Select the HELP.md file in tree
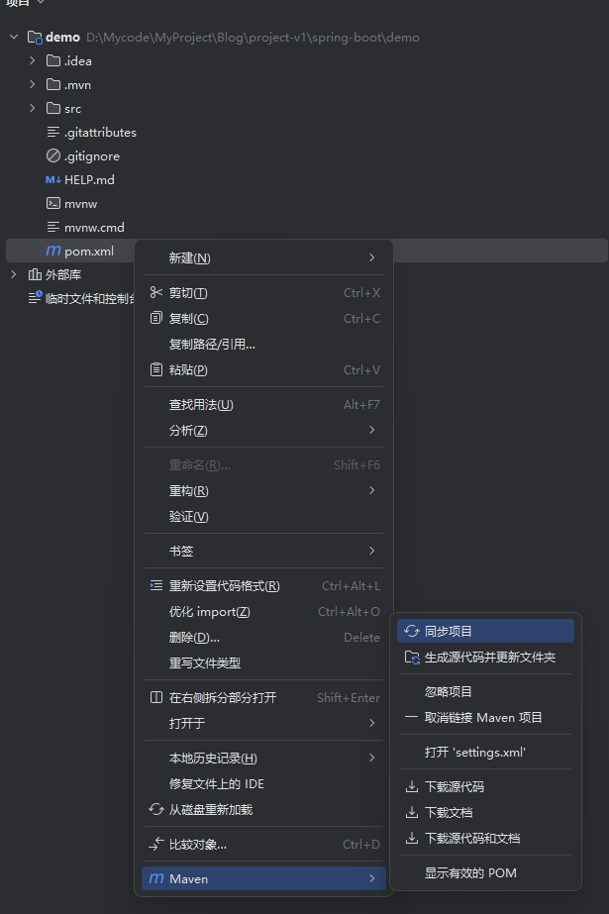This screenshot has height=914, width=609. pos(89,180)
